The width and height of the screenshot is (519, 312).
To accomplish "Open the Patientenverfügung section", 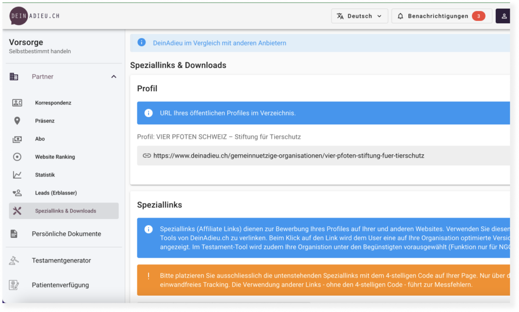I will (60, 285).
